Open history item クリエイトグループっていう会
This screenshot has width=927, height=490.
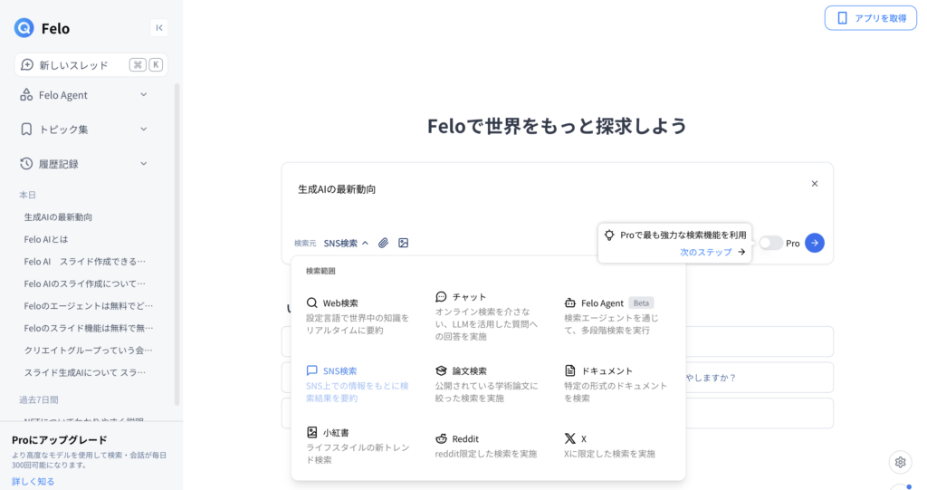pos(88,351)
